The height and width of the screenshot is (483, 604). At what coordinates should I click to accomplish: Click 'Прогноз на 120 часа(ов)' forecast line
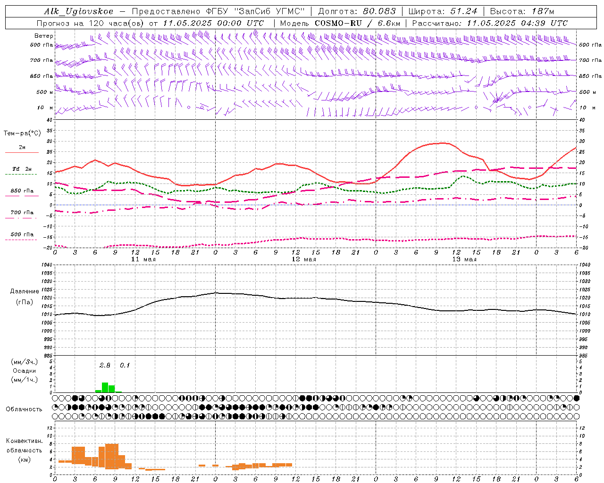tap(91, 23)
